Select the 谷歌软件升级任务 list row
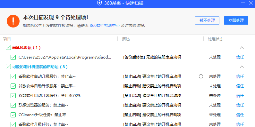The image size is (255, 127). tap(128, 124)
